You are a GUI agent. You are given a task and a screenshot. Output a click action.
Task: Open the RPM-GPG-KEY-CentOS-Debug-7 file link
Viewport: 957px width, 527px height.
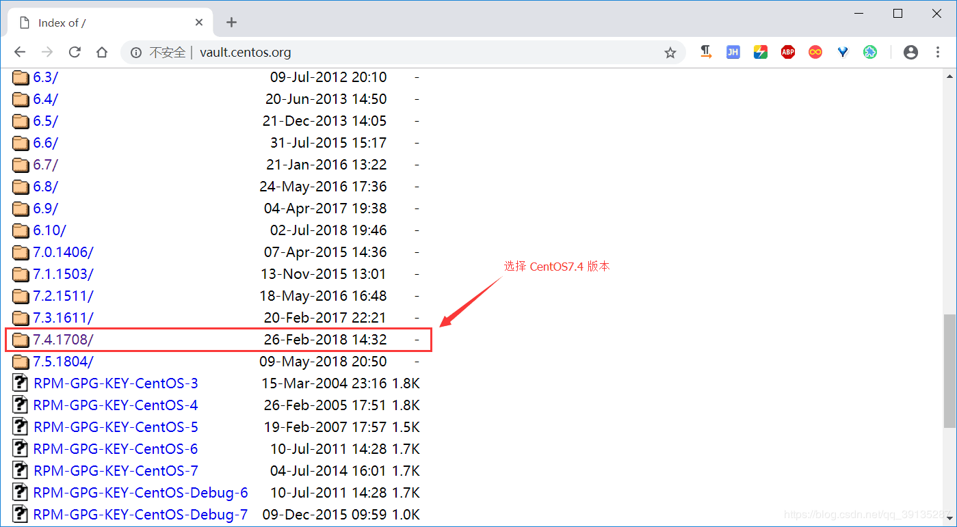(x=141, y=515)
